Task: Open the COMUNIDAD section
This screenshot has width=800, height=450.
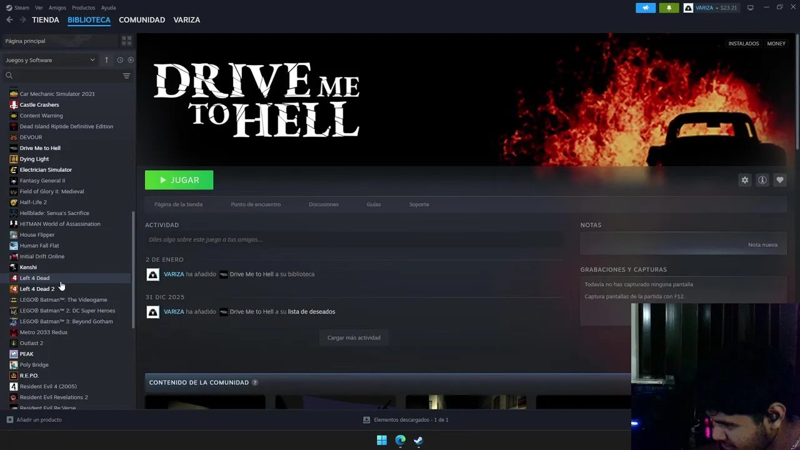Action: (x=142, y=20)
